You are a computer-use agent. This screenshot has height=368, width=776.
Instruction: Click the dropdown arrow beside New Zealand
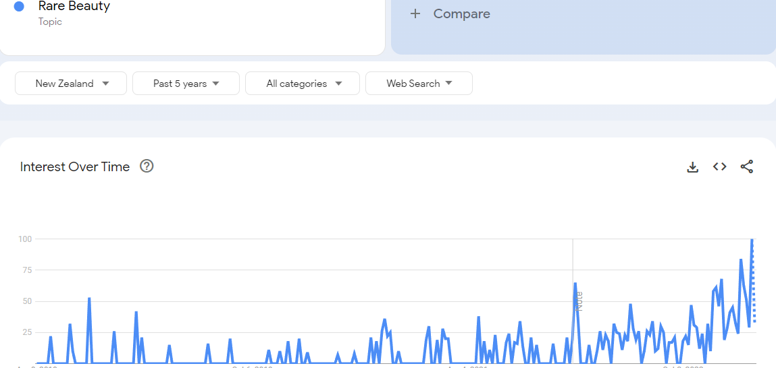point(105,84)
